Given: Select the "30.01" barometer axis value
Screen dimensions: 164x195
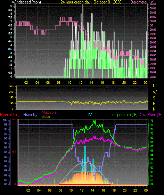Looking at the screenshot, I should tap(153, 21).
